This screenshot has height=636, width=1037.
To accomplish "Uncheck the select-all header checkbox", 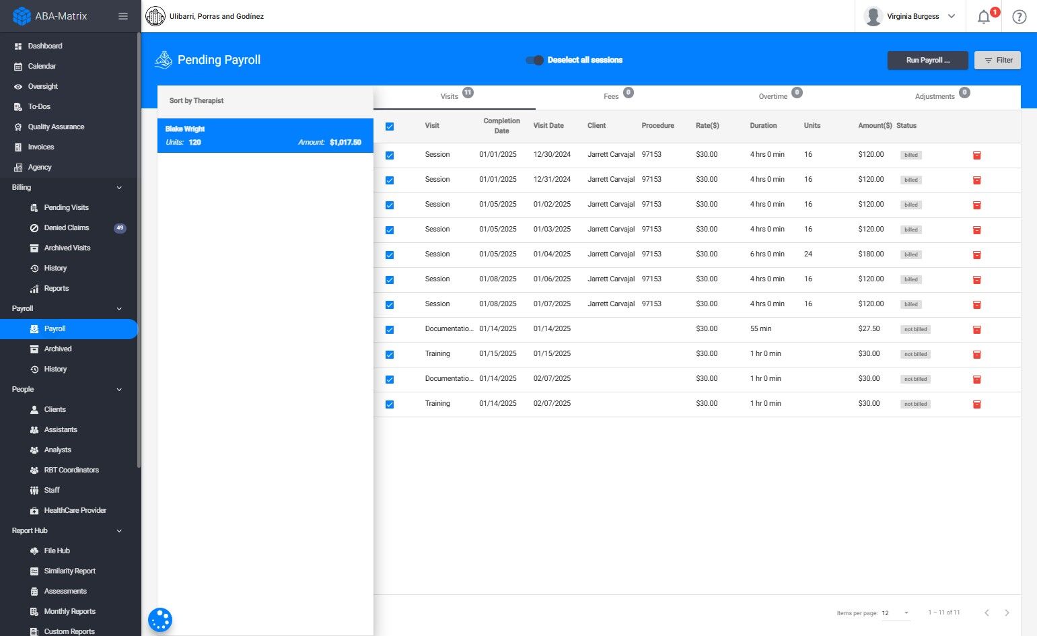I will (x=390, y=127).
